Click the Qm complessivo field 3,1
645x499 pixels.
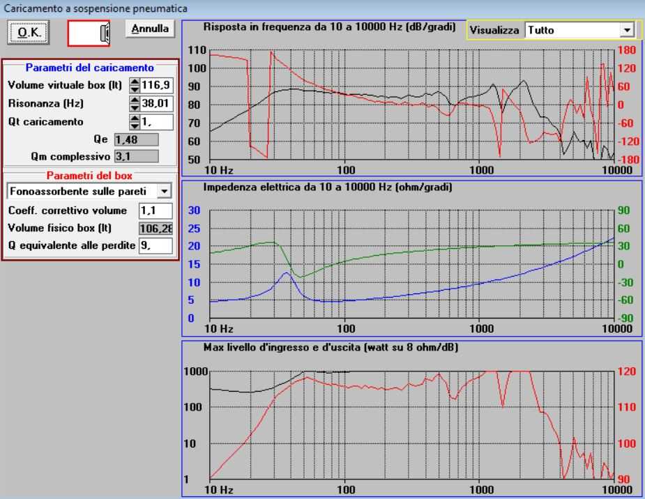[x=136, y=157]
